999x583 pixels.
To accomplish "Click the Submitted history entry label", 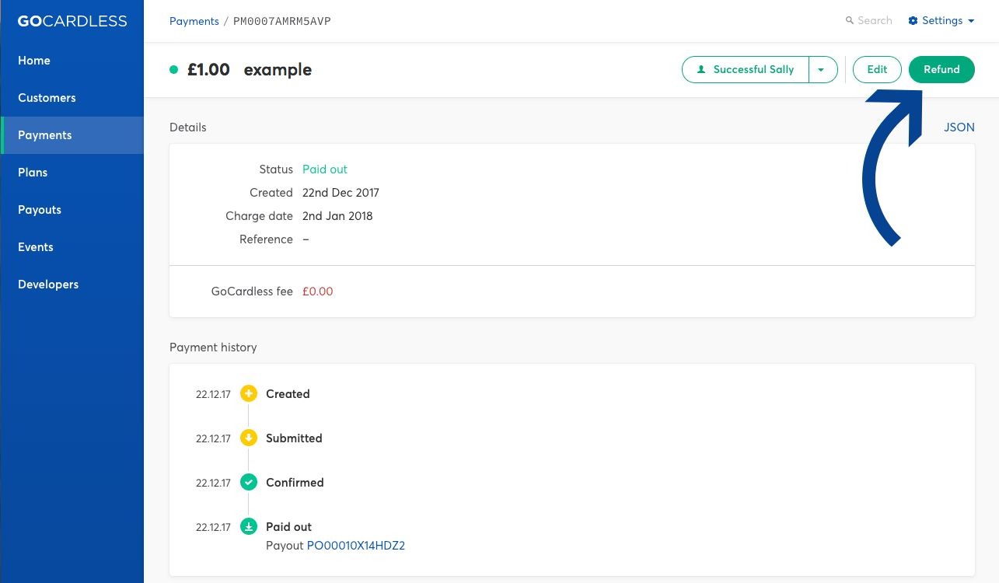I will 294,438.
